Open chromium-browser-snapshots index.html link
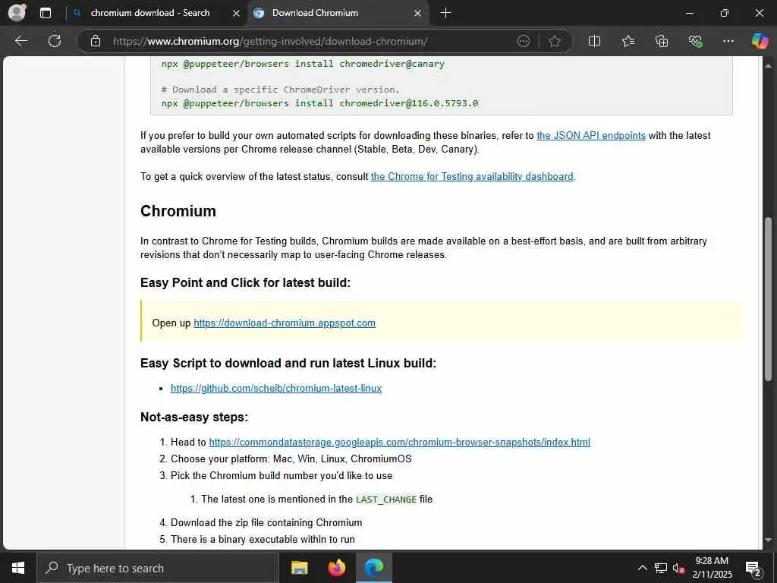The width and height of the screenshot is (777, 583). tap(399, 443)
